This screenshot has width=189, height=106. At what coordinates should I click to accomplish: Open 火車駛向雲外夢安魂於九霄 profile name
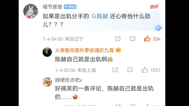point(84,50)
